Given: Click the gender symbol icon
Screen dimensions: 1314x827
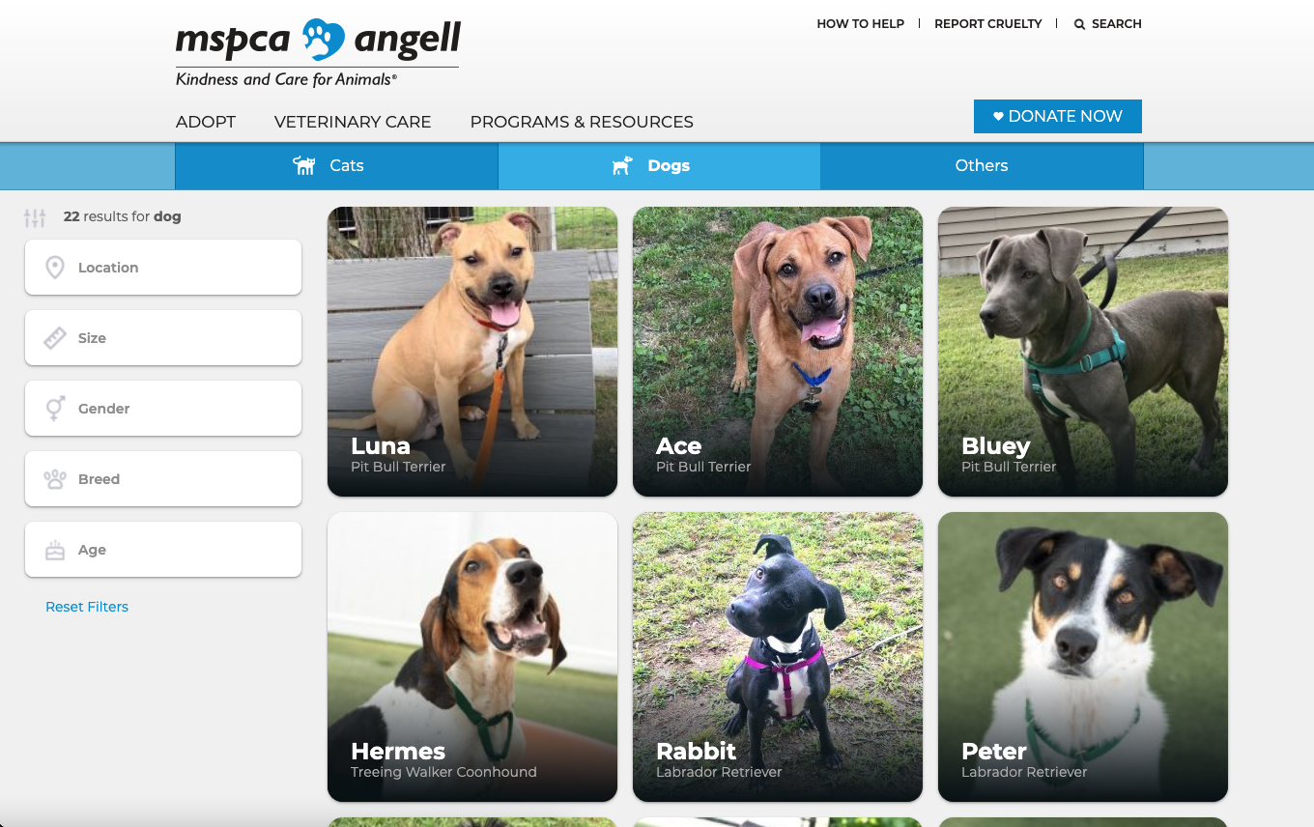Looking at the screenshot, I should click(x=55, y=409).
